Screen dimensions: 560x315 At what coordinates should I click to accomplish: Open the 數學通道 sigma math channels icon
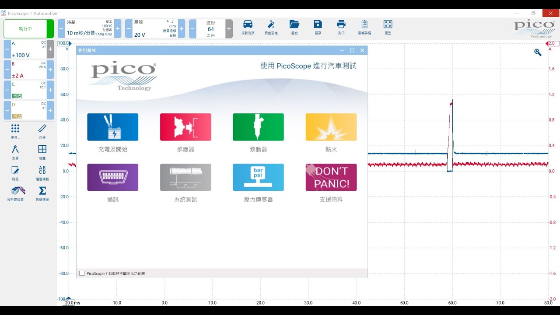click(x=42, y=194)
